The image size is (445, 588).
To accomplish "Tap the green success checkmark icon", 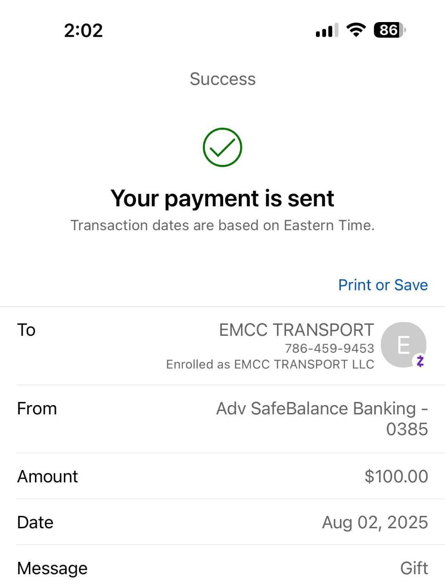I will pyautogui.click(x=222, y=147).
